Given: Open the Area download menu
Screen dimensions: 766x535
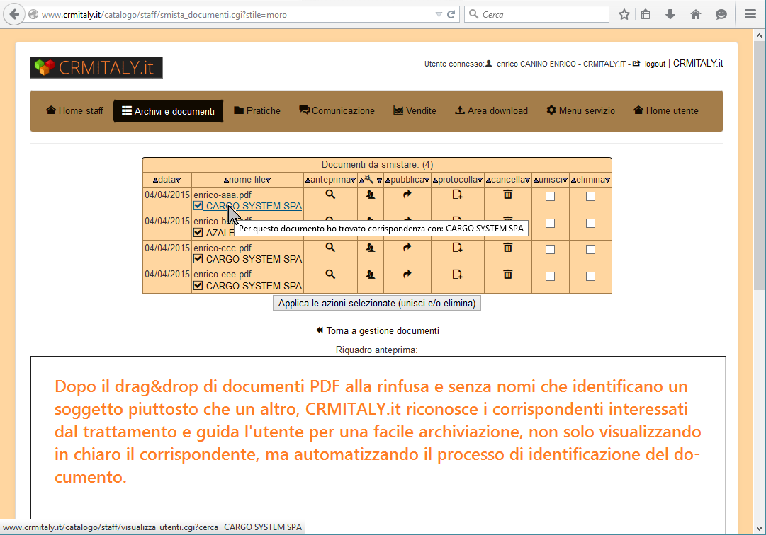Looking at the screenshot, I should 492,110.
